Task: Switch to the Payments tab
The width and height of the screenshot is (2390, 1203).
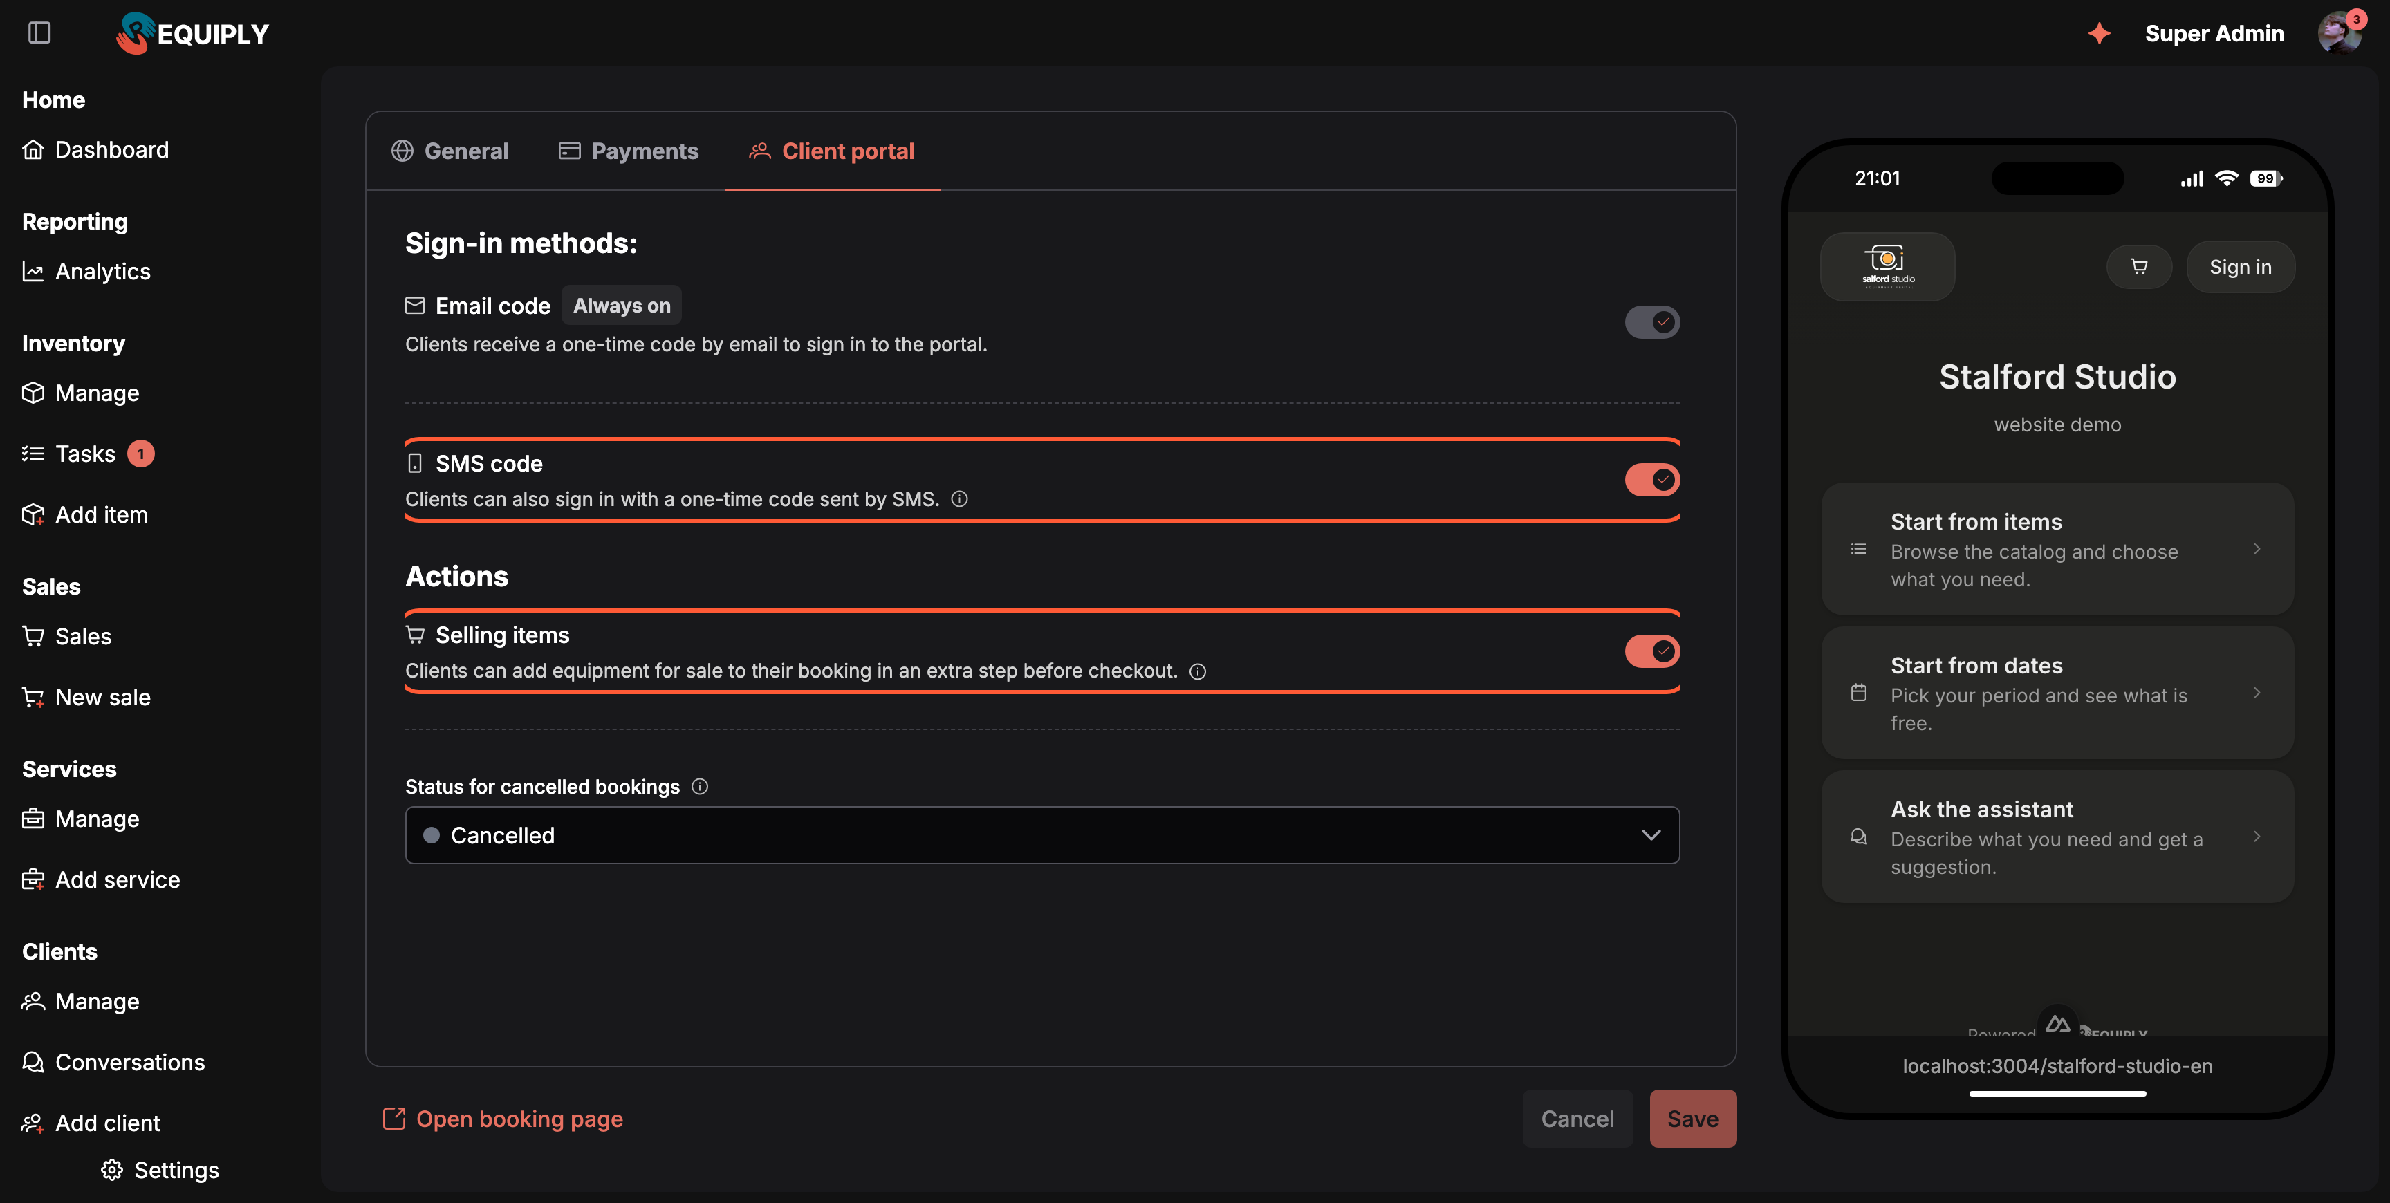Action: point(628,151)
